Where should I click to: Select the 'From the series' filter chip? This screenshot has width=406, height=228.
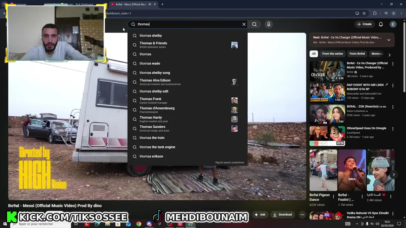tap(332, 54)
